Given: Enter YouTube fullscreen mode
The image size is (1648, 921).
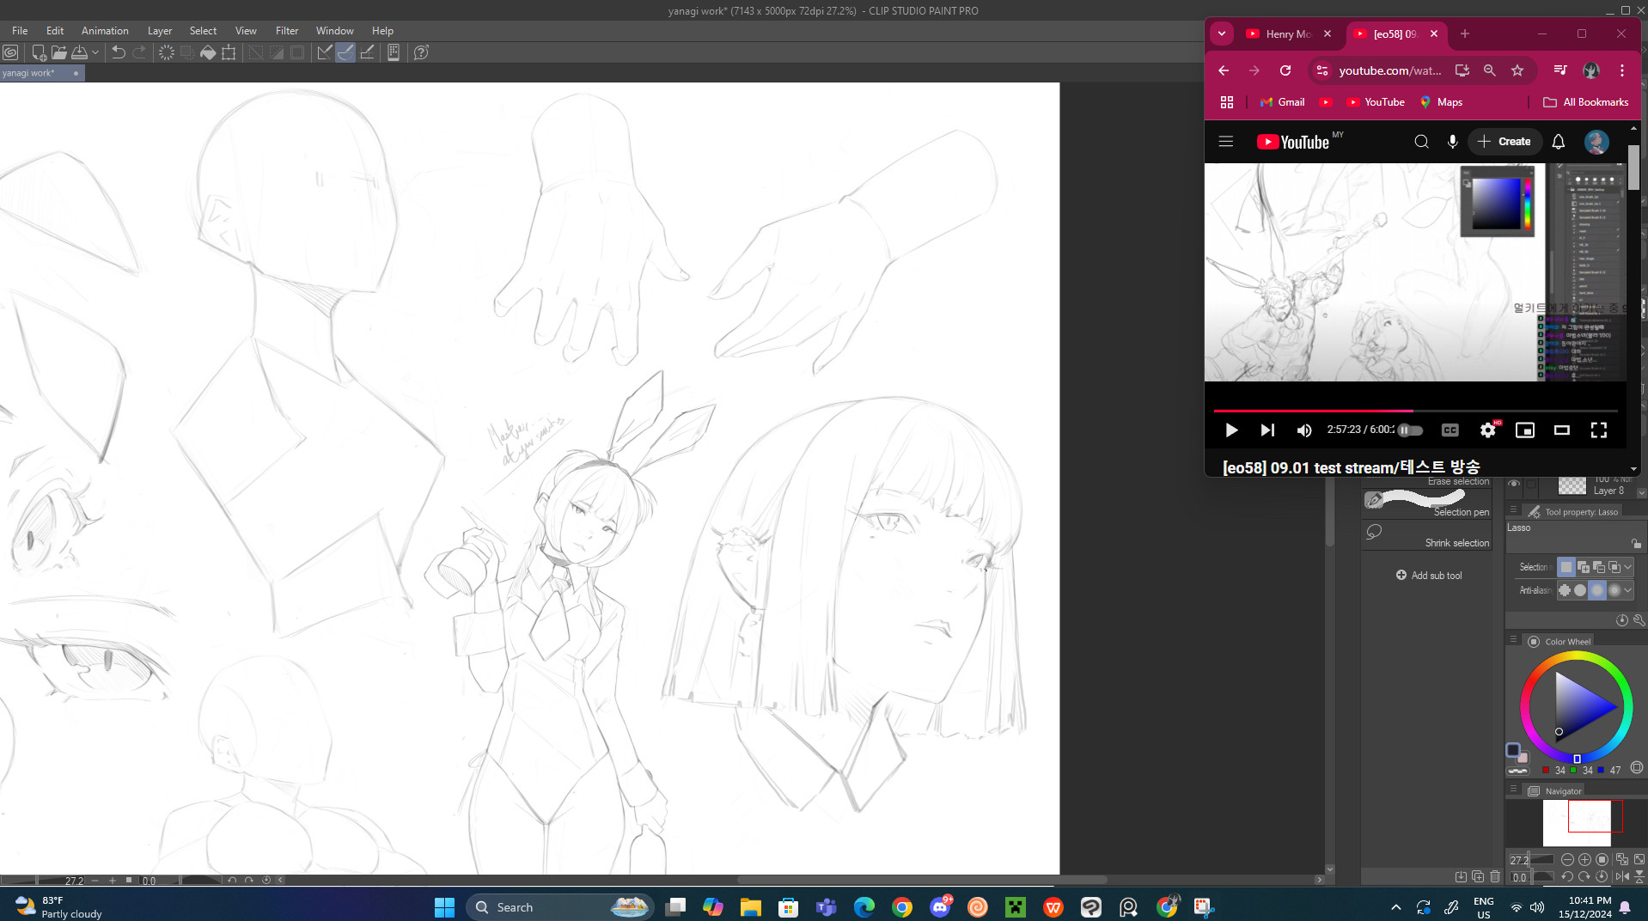Looking at the screenshot, I should (x=1599, y=430).
